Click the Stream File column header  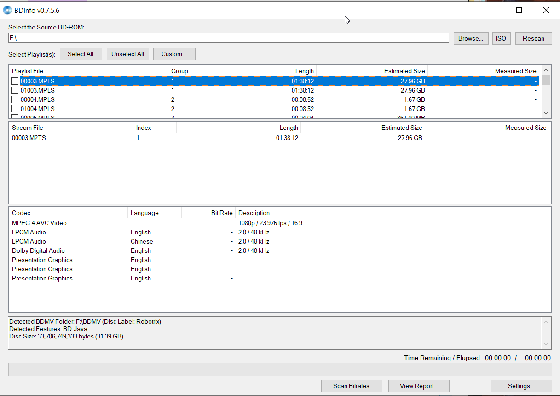(x=71, y=128)
